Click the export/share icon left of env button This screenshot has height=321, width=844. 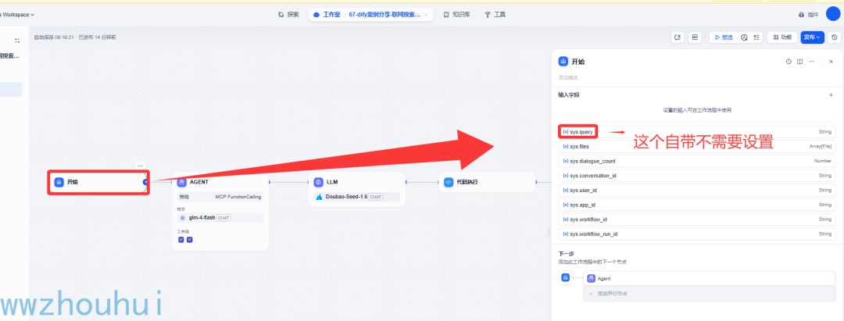[678, 37]
